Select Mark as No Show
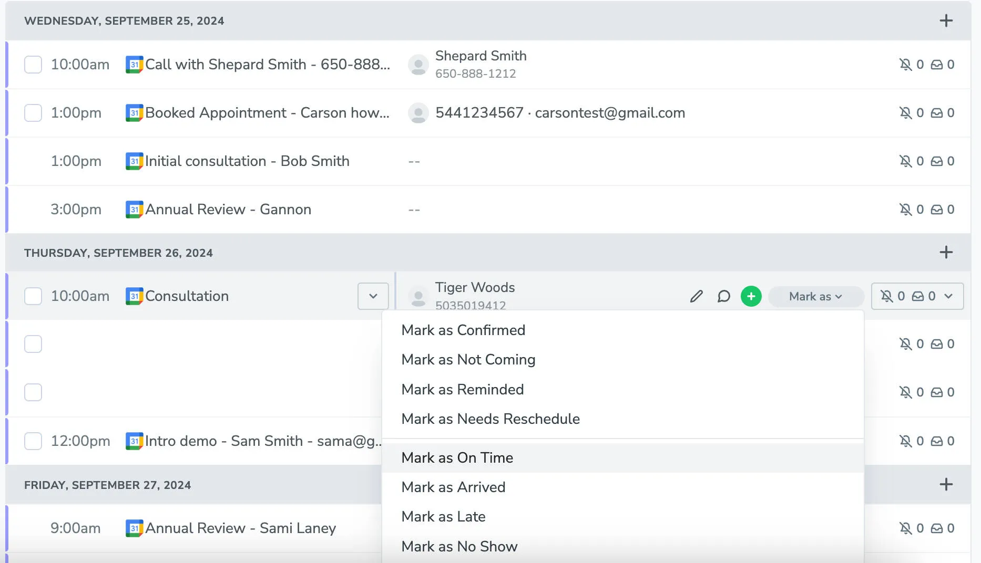This screenshot has height=563, width=981. (459, 546)
